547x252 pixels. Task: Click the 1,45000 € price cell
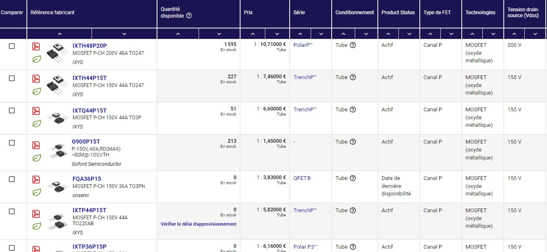click(x=265, y=153)
